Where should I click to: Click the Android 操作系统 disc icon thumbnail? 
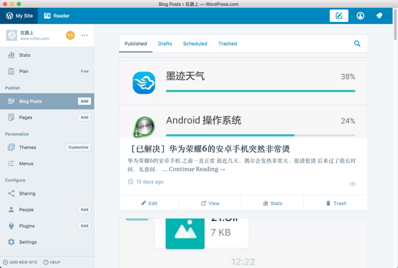pyautogui.click(x=144, y=126)
